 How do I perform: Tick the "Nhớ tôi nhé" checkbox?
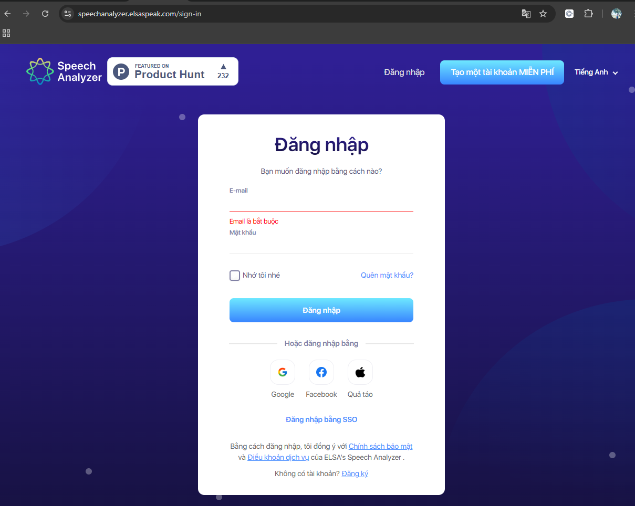point(235,275)
